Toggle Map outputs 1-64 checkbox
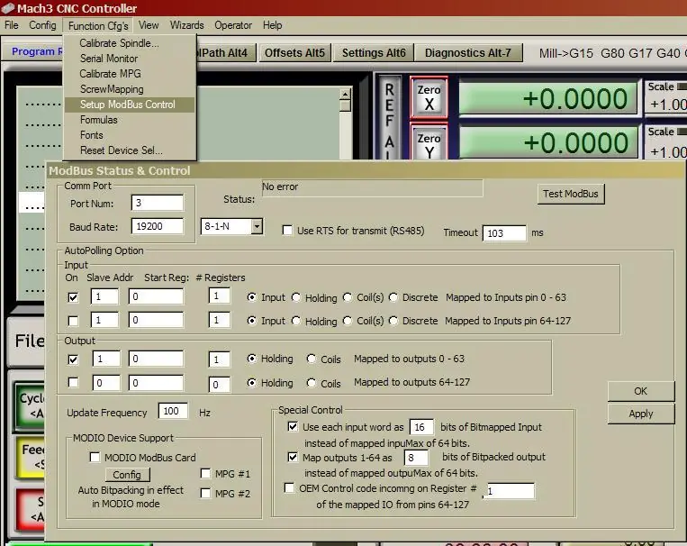This screenshot has height=546, width=687. pyautogui.click(x=293, y=457)
